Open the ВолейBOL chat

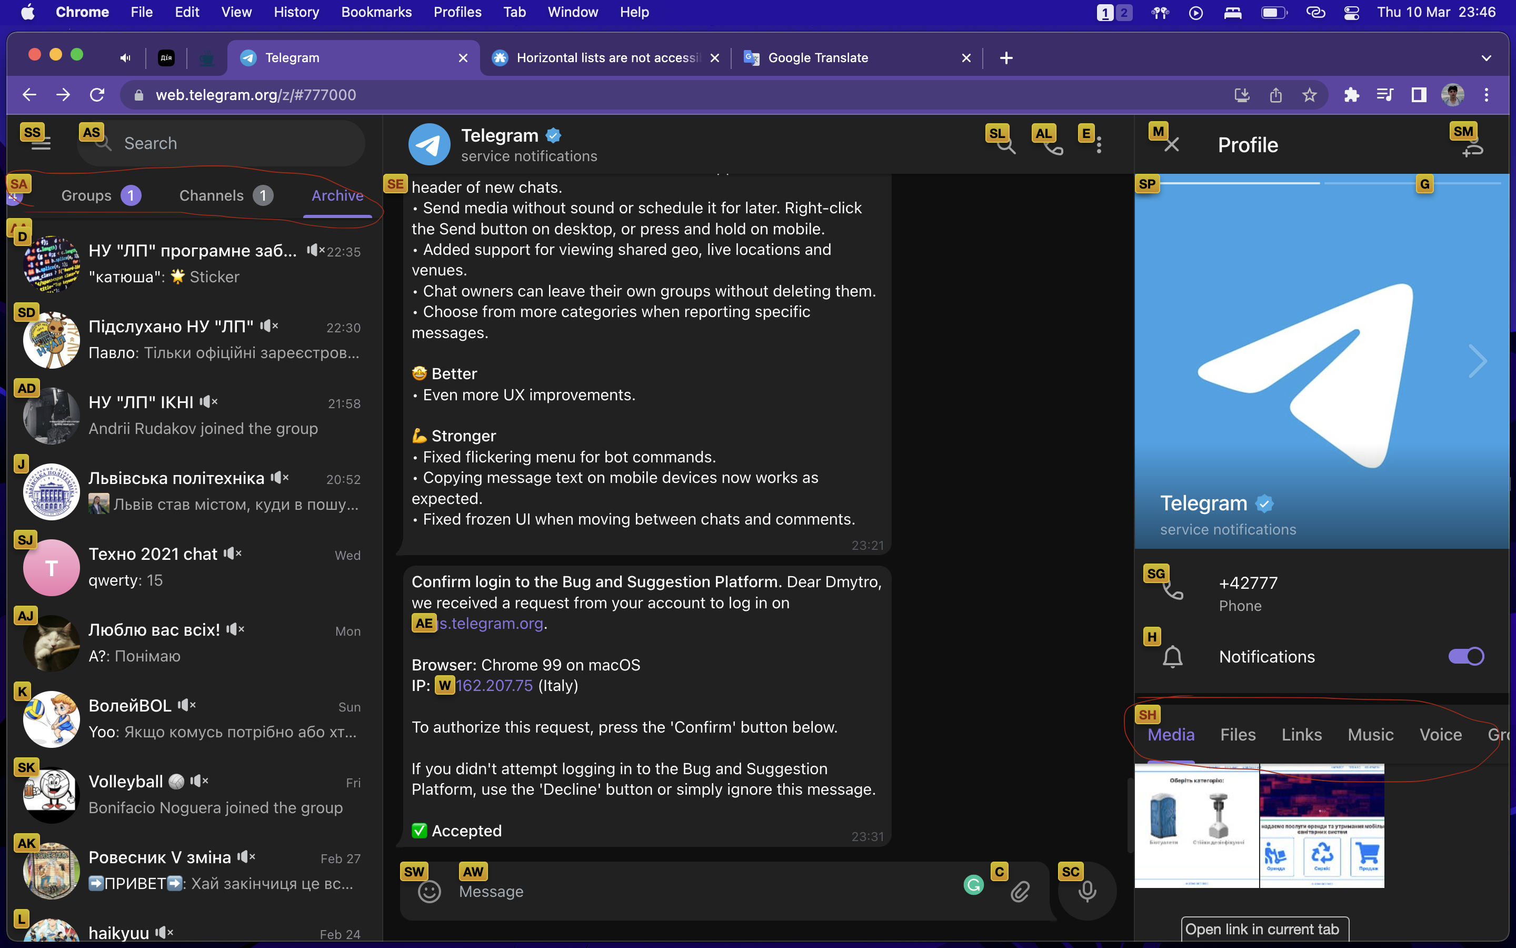194,719
